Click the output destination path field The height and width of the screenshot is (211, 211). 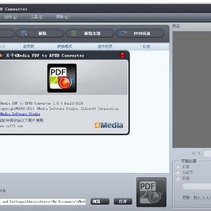coord(43,202)
